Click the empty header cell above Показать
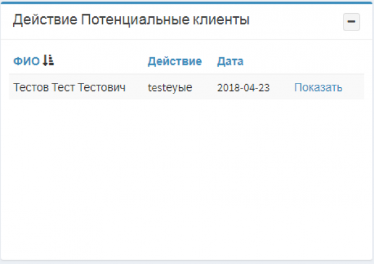Image resolution: width=374 pixels, height=264 pixels. (318, 61)
